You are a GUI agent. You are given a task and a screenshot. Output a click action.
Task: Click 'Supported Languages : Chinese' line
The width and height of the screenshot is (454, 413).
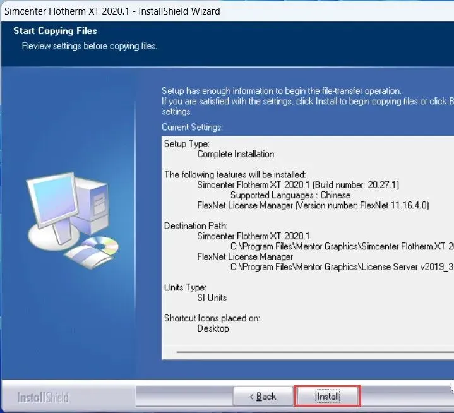coord(290,195)
